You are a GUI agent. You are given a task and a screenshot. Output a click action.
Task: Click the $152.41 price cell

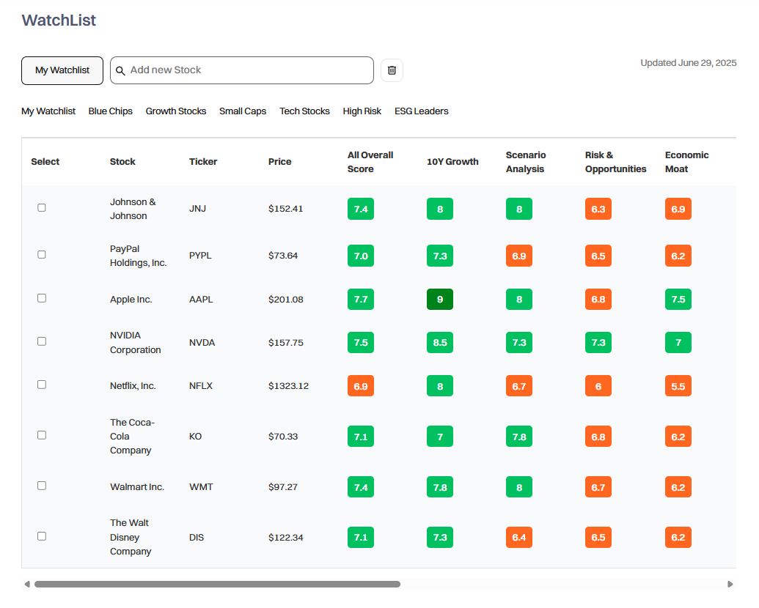(285, 209)
